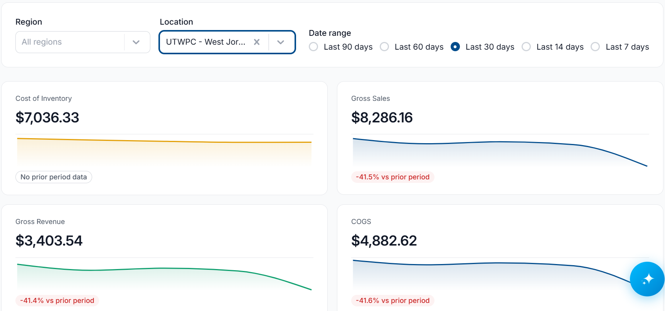The width and height of the screenshot is (665, 311).
Task: Expand the Location dropdown chevron
Action: tap(281, 42)
